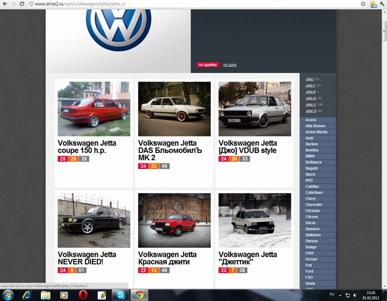Choose Geely from the brand list
This screenshot has width=387, height=301.
[318, 283]
